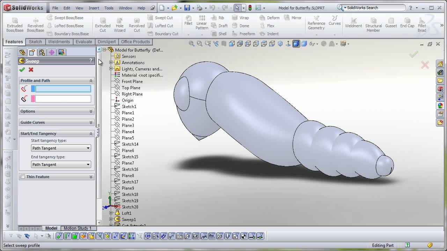447x251 pixels.
Task: Click the Zoom to Fit icon
Action: pyautogui.click(x=192, y=44)
